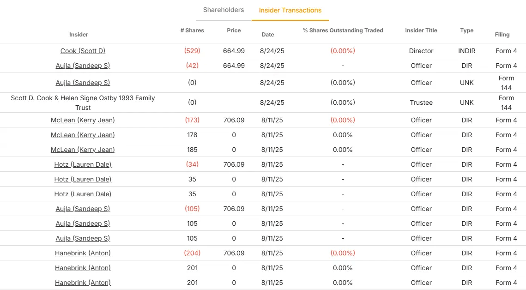The width and height of the screenshot is (526, 290).
Task: Click the Form 144 filing for the Trust row
Action: click(x=506, y=103)
